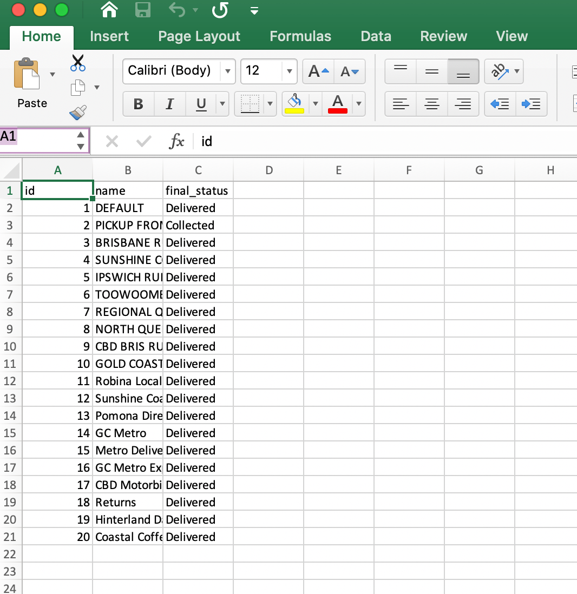
Task: Click the Format Painter brush icon
Action: coord(78,113)
